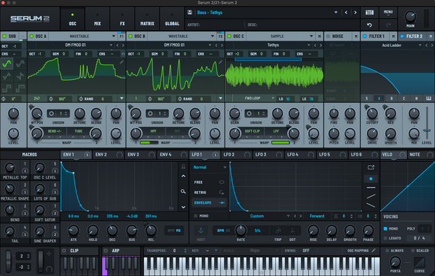This screenshot has height=276, width=435.
Task: Click the LFO host anchor icon
Action: [201, 230]
